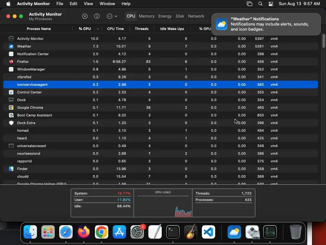Switch to the Disk tab
The height and width of the screenshot is (245, 326).
[180, 16]
